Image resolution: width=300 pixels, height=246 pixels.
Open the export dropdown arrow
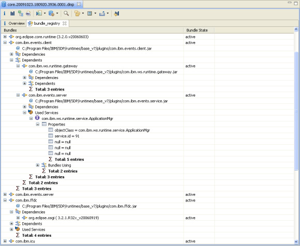pyautogui.click(x=108, y=13)
